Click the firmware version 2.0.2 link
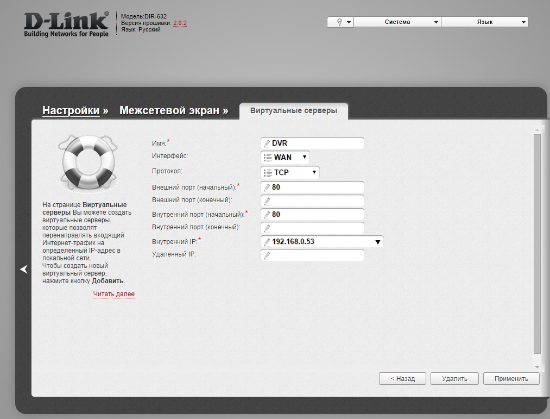Image resolution: width=550 pixels, height=419 pixels. (x=180, y=23)
